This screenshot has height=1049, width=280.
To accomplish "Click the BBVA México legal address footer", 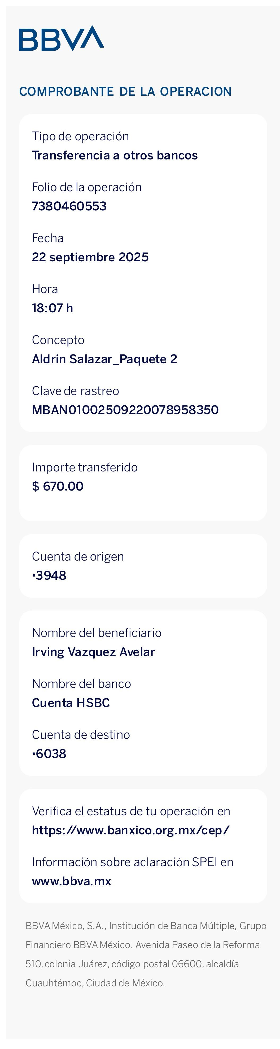I will (x=146, y=954).
